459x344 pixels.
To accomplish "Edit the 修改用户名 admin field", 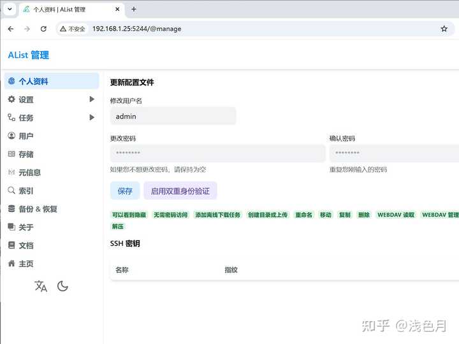I will [x=173, y=116].
